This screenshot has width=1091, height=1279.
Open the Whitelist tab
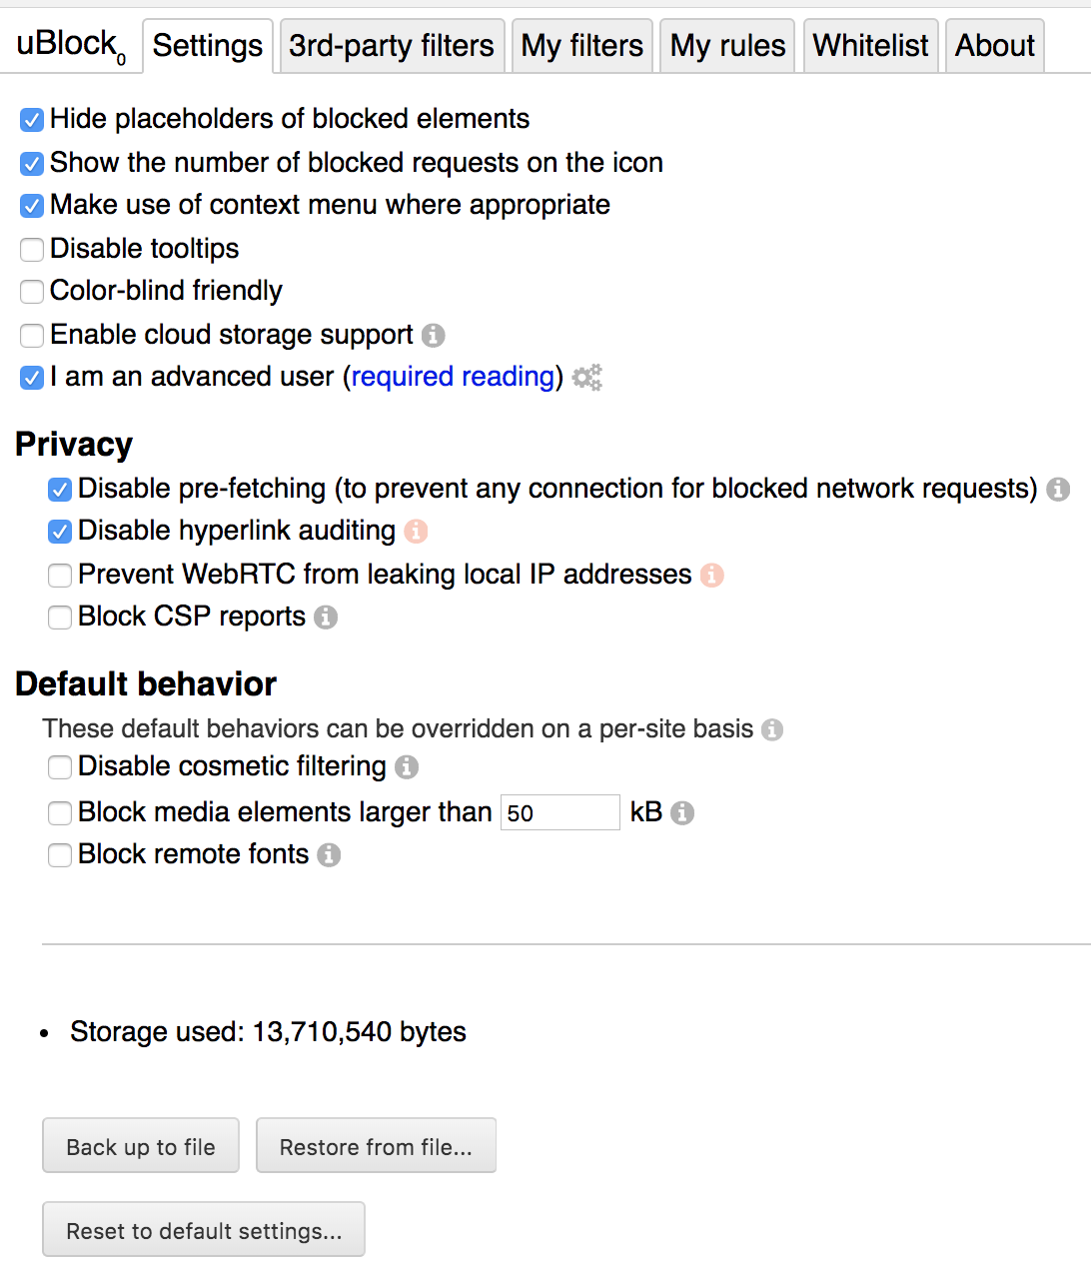pyautogui.click(x=869, y=45)
